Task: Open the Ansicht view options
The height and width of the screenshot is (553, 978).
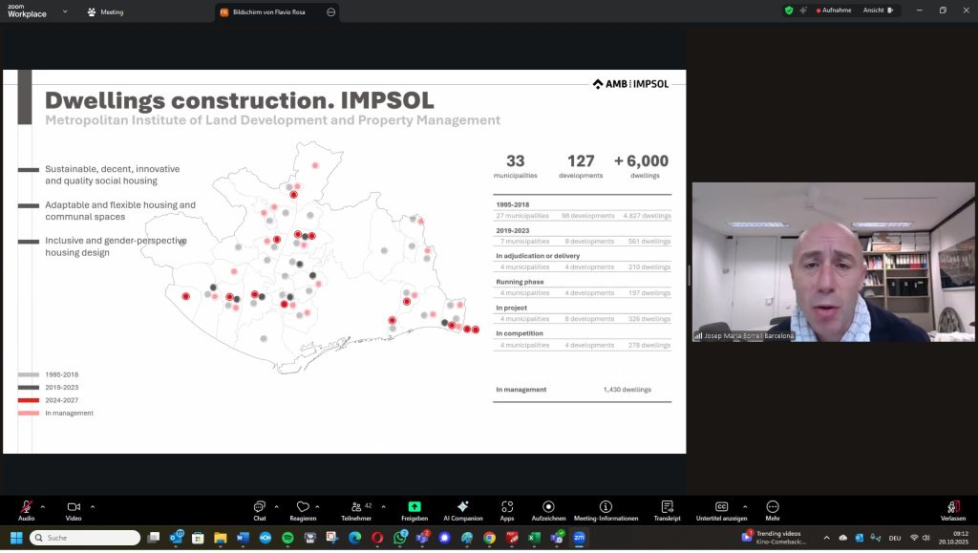Action: coord(878,11)
